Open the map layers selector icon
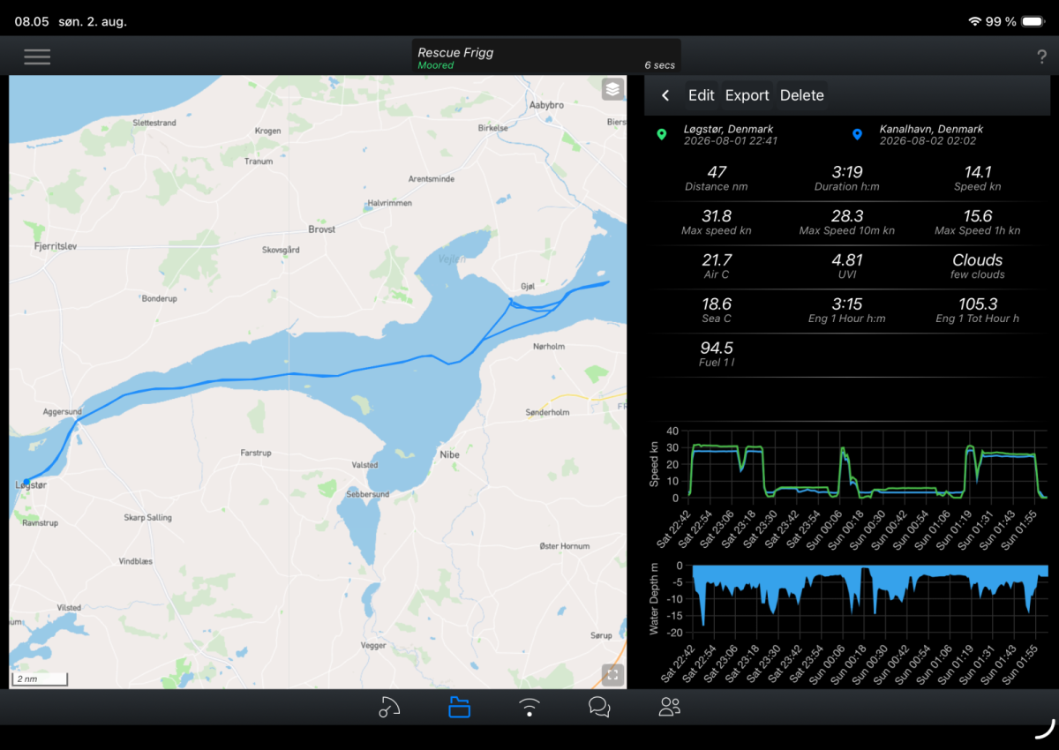Viewport: 1059px width, 750px height. tap(612, 89)
